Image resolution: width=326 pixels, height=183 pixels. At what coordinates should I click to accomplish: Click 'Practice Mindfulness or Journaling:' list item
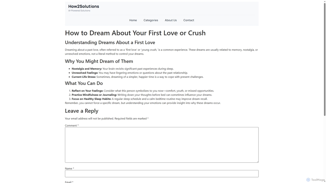(94, 95)
